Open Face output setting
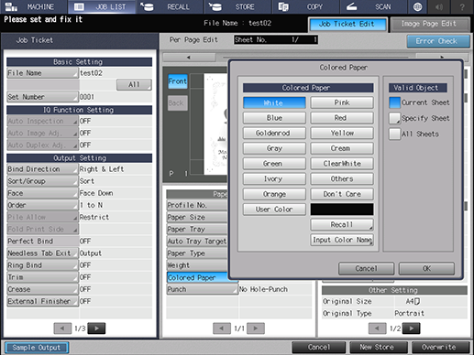Screen dimensions: 474x355 (x=42, y=193)
